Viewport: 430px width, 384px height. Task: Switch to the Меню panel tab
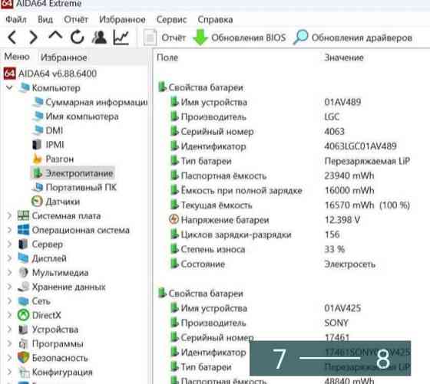[17, 57]
